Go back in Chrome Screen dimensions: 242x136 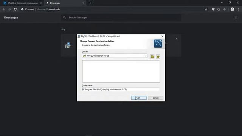(4, 9)
